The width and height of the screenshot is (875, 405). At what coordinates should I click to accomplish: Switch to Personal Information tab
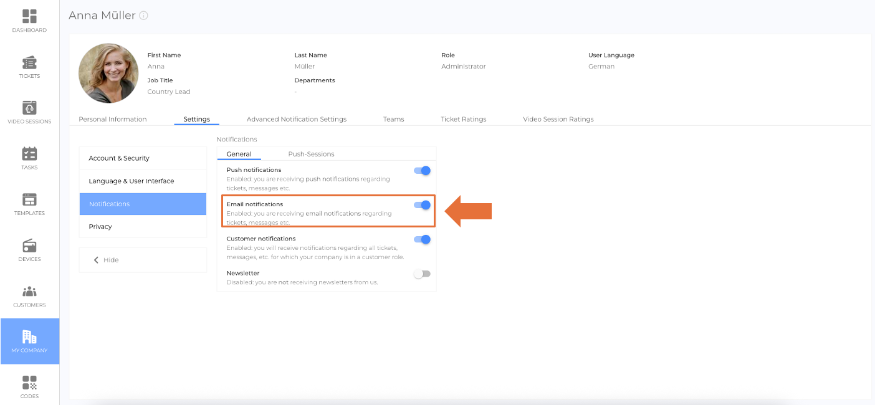113,119
